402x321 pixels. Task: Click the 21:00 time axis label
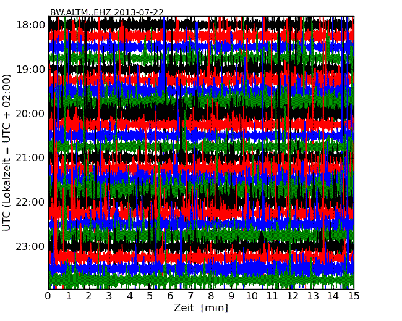(30, 157)
